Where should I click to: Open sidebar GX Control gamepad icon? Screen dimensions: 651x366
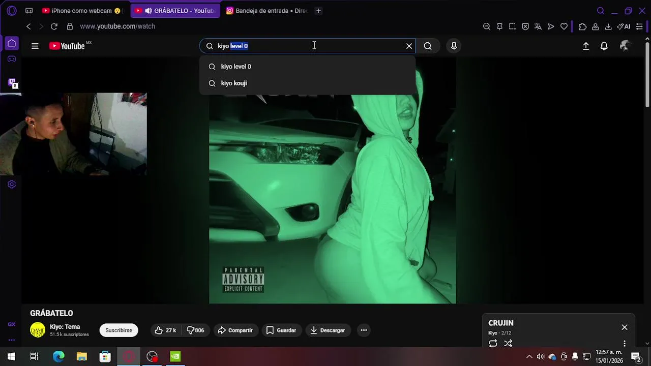[12, 59]
